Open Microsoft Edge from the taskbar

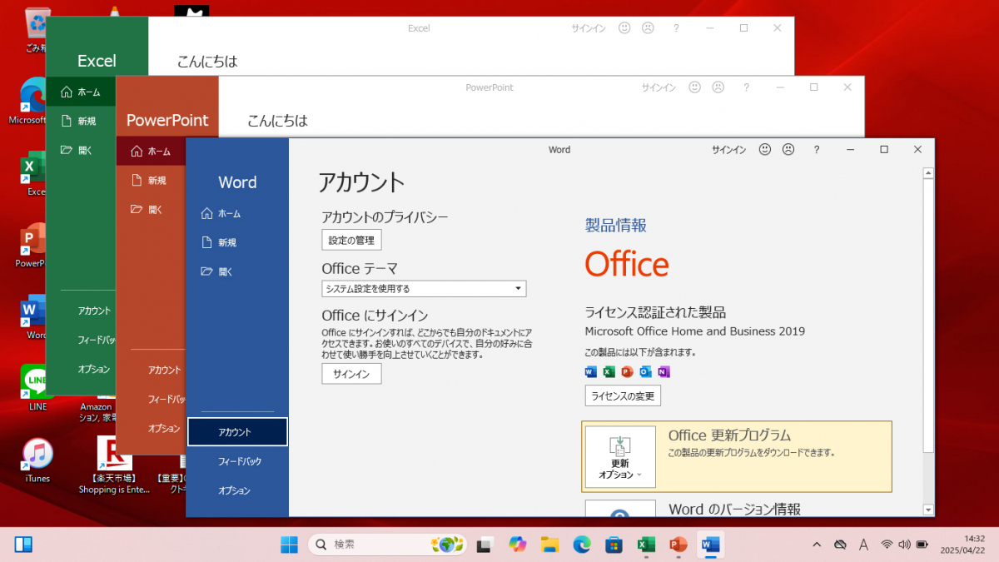coord(582,545)
